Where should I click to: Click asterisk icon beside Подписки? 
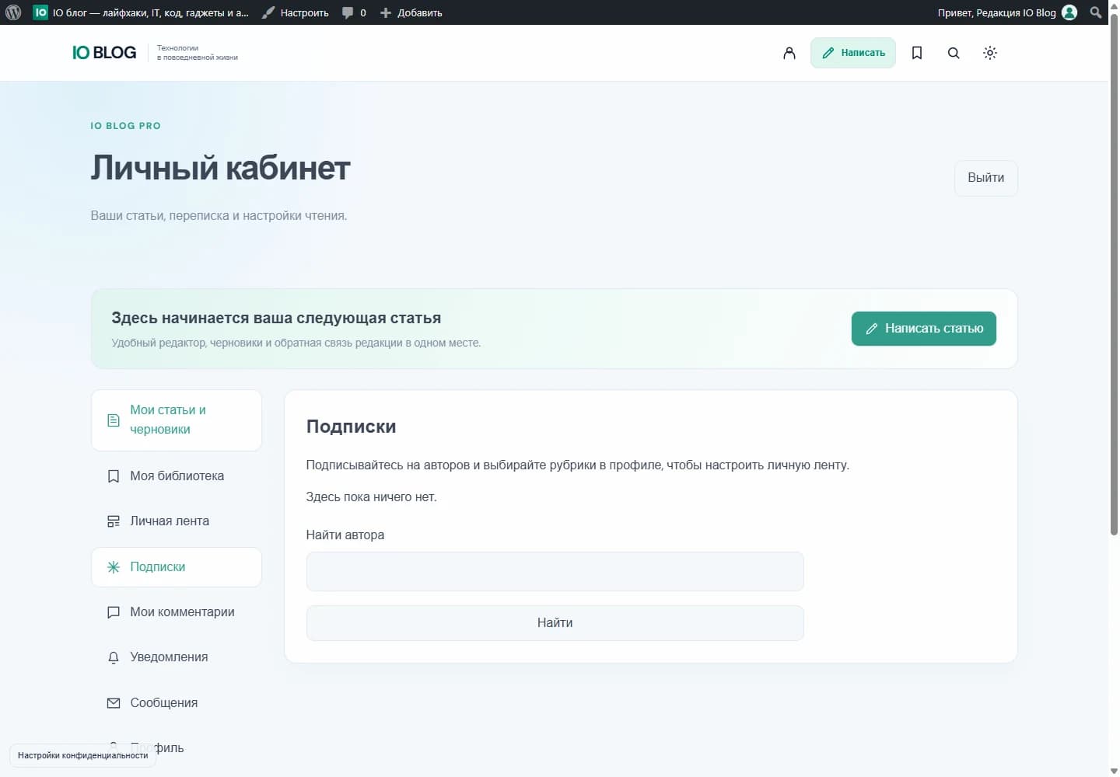[x=114, y=567]
